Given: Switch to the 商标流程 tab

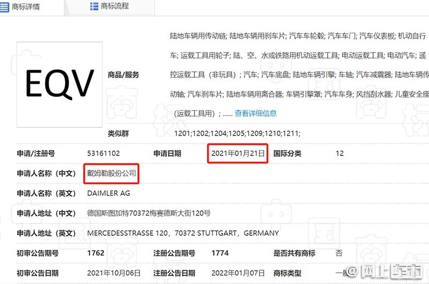Looking at the screenshot, I should 109,6.
